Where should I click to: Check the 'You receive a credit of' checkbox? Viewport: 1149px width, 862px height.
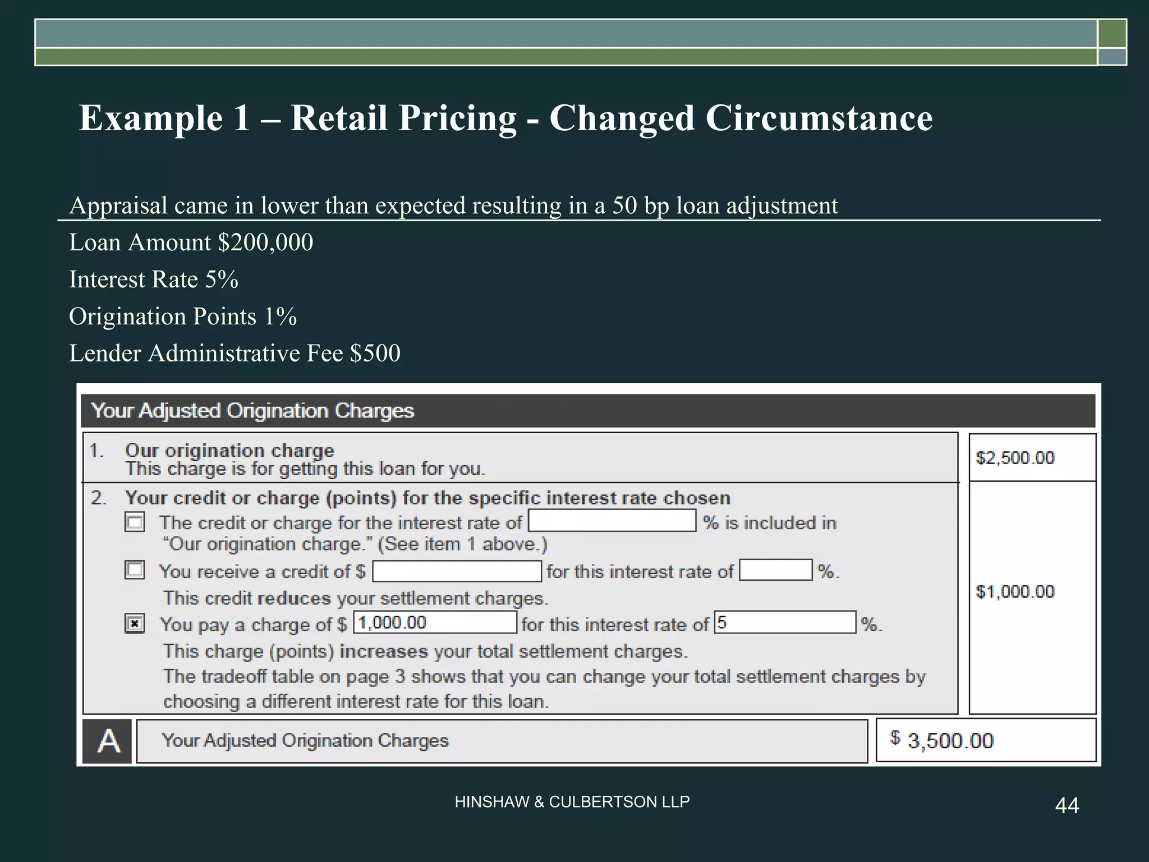click(x=135, y=570)
